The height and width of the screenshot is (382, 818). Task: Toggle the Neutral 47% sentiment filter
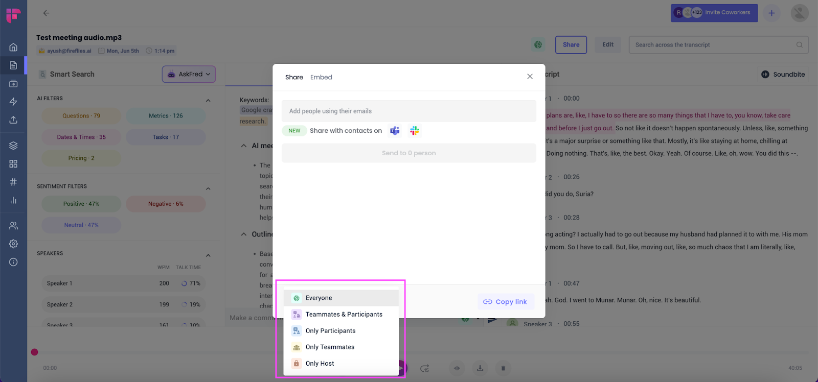81,225
